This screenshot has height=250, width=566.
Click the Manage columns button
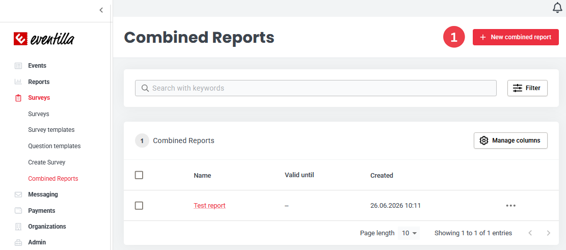511,141
